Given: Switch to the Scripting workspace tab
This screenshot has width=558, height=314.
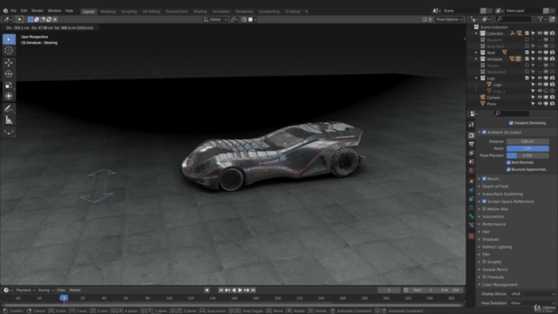Looking at the screenshot, I should 293,11.
